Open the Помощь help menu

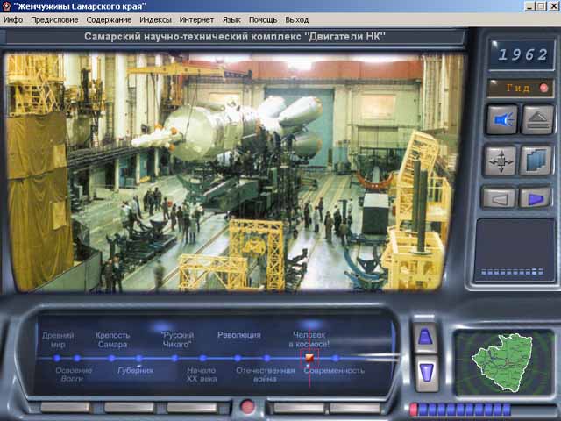(x=262, y=19)
